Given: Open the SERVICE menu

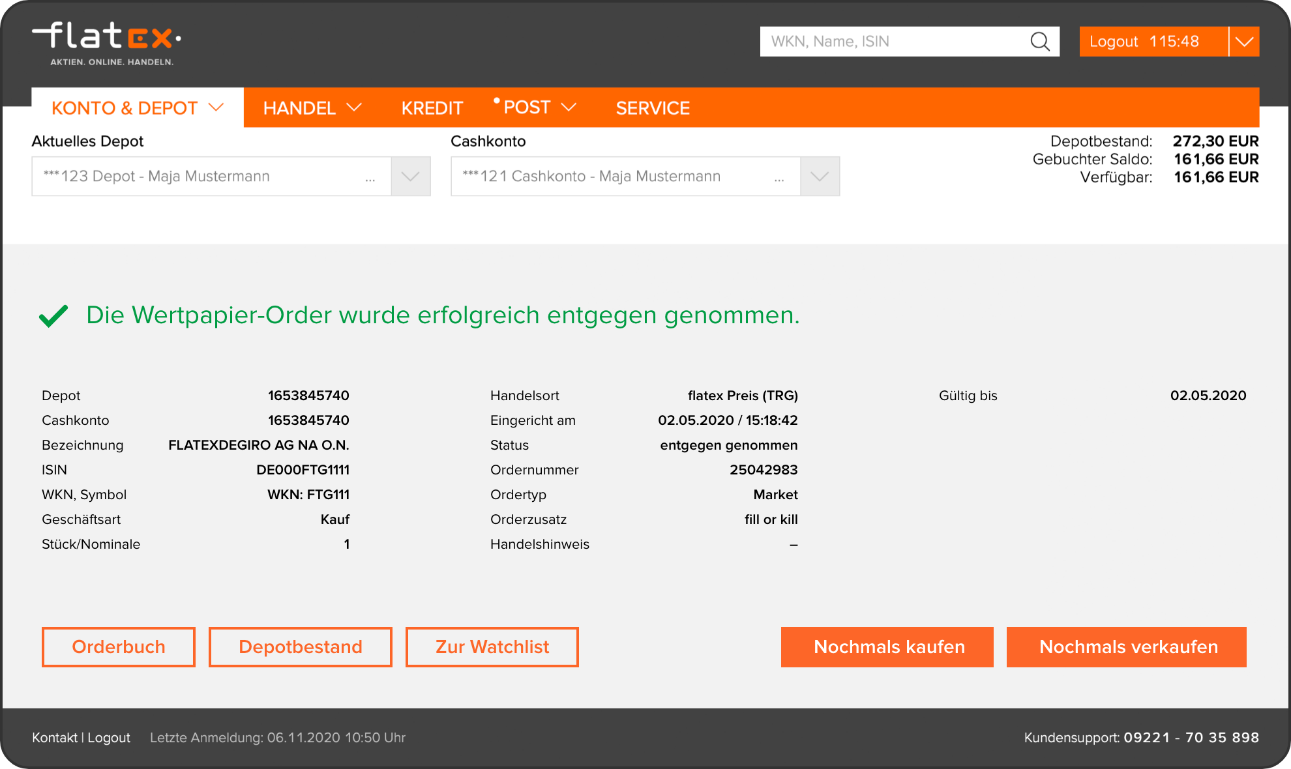Looking at the screenshot, I should [653, 108].
